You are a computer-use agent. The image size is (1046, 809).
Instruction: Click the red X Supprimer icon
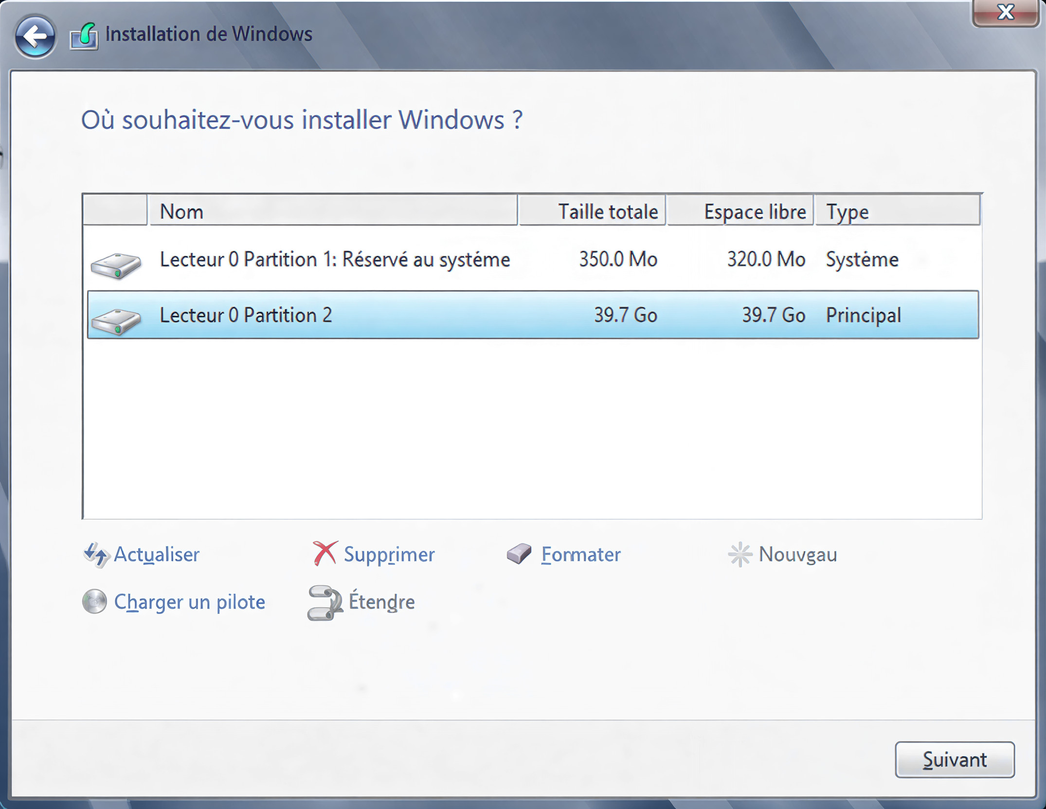325,554
